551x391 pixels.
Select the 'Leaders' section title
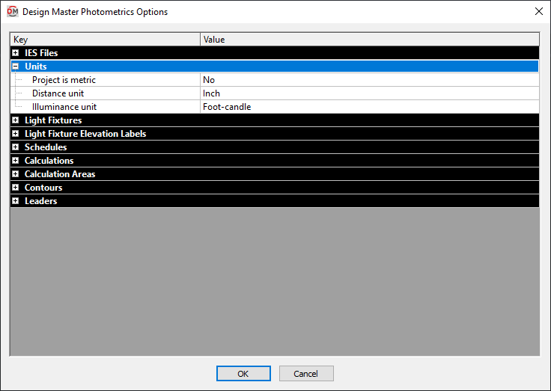coord(40,201)
